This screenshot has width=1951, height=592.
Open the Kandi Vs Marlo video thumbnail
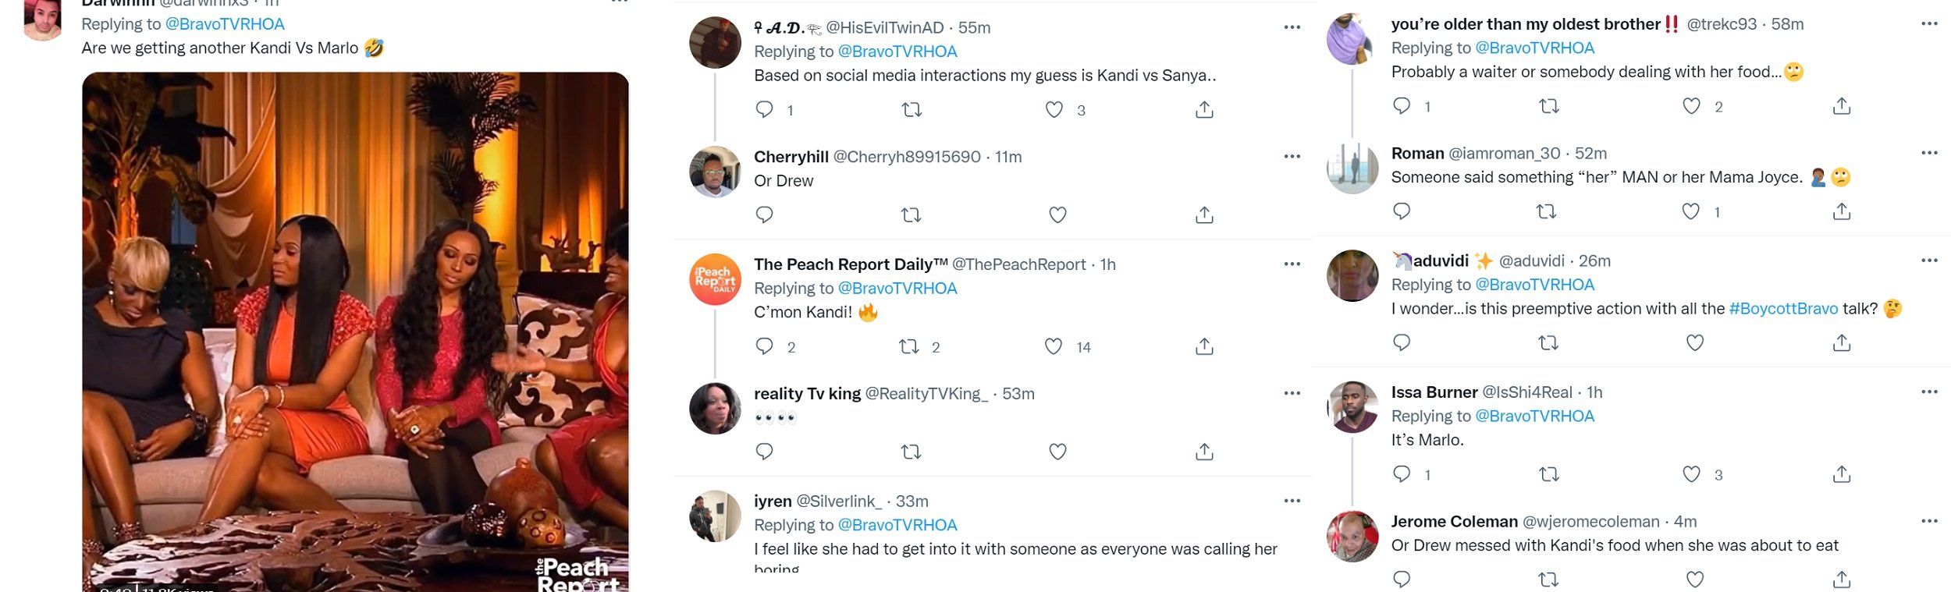[355, 331]
